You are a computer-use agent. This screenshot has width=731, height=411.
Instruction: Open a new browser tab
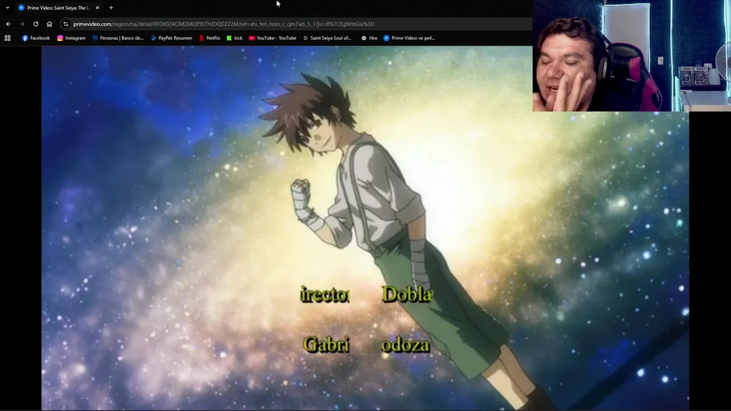point(111,7)
